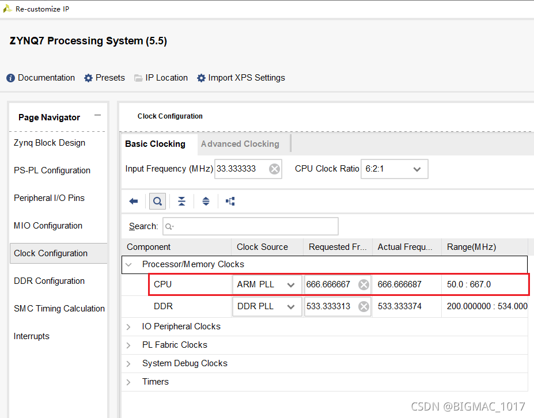The image size is (534, 418).
Task: Select the Timers row label
Action: (156, 382)
